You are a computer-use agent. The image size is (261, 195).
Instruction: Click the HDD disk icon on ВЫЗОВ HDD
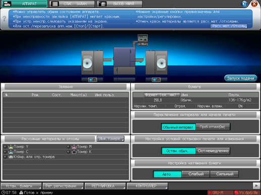coord(102,4)
